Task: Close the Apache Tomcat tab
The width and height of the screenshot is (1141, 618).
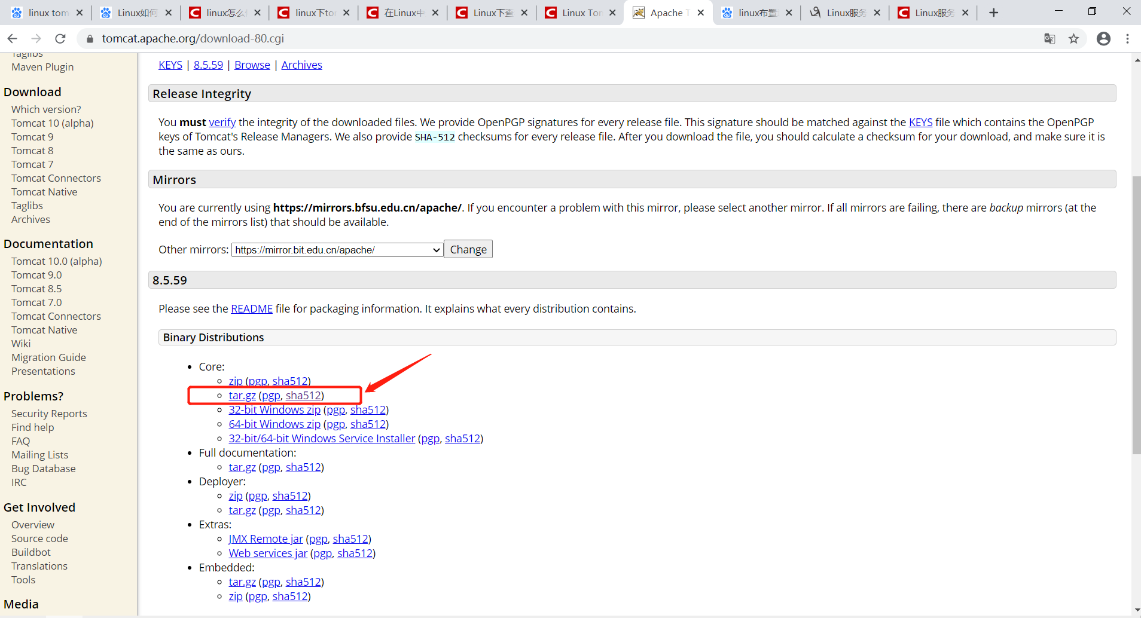Action: [700, 13]
